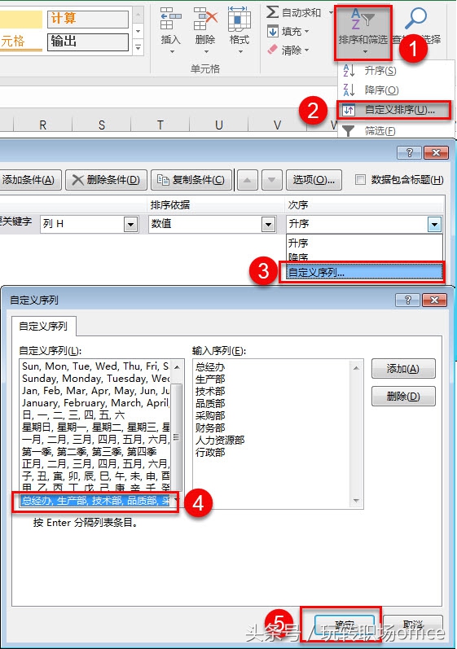This screenshot has height=649, width=457.
Task: Click the 复制条件(C) button
Action: (191, 180)
